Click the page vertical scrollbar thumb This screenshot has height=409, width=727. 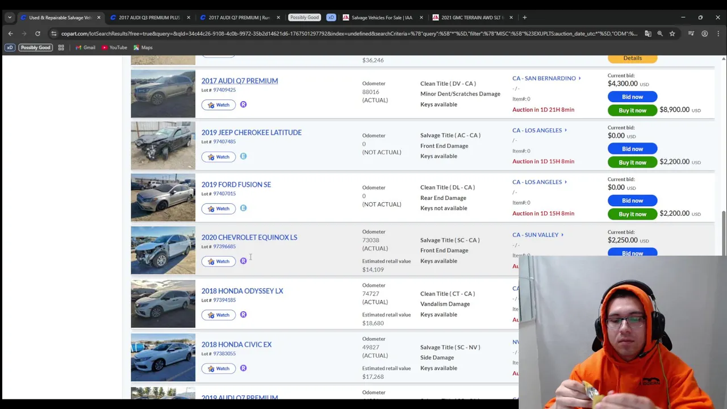(x=724, y=233)
